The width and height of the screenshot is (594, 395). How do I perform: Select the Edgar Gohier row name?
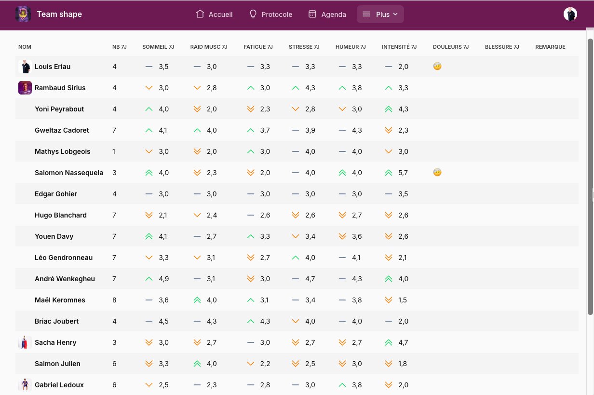pos(56,194)
